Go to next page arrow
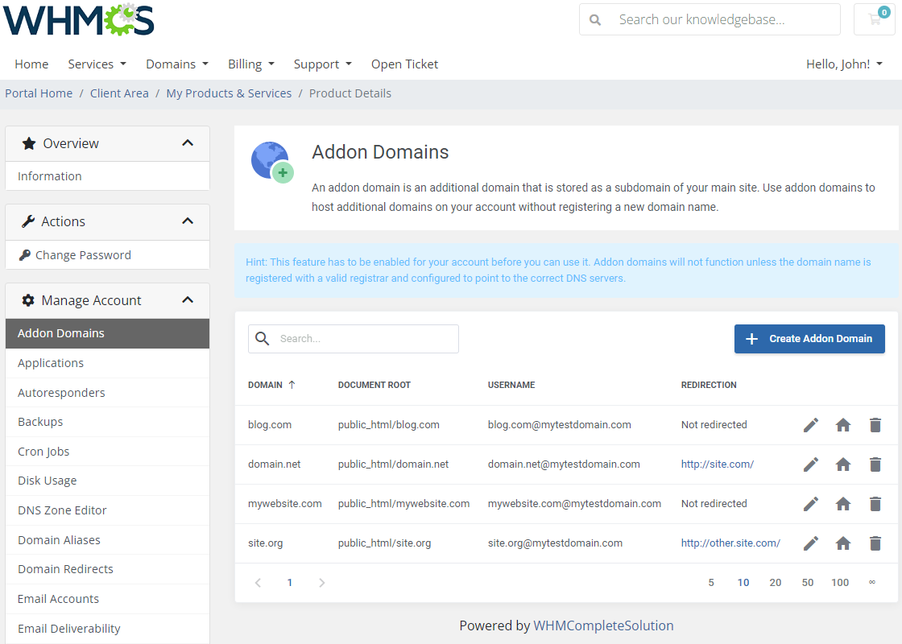The image size is (902, 644). (321, 583)
